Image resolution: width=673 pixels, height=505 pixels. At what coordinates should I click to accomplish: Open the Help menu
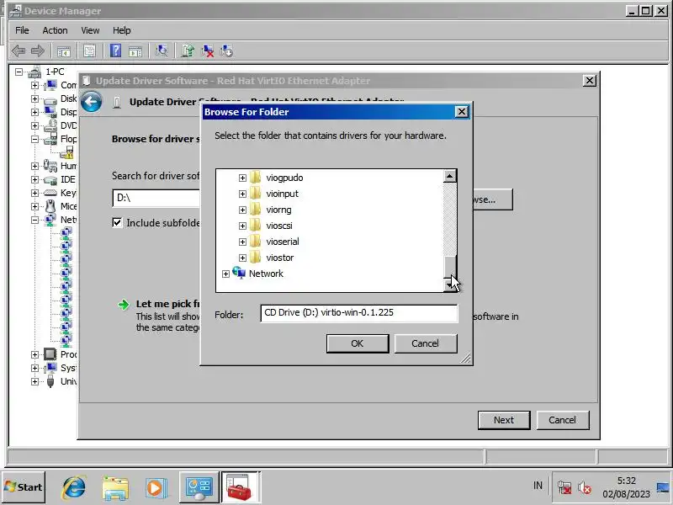click(122, 30)
